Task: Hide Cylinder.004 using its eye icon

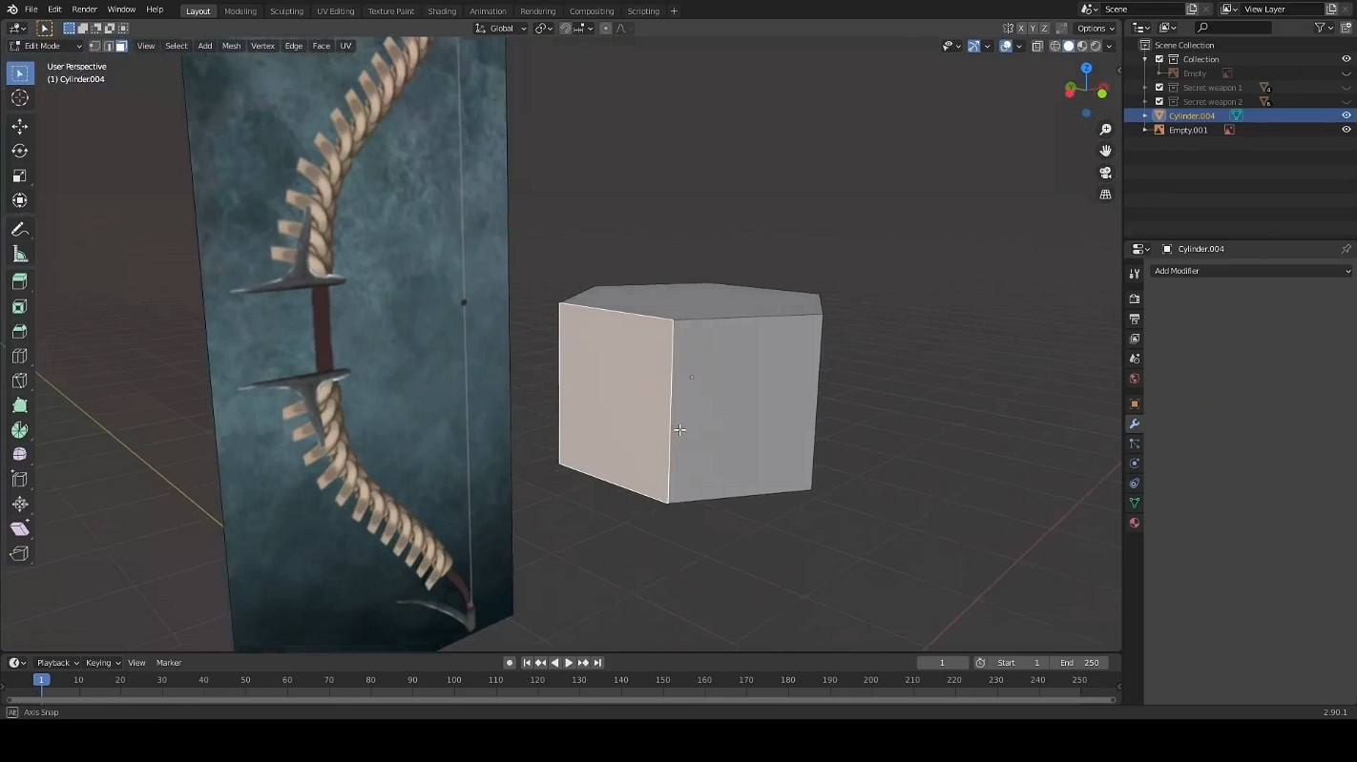Action: [1346, 115]
